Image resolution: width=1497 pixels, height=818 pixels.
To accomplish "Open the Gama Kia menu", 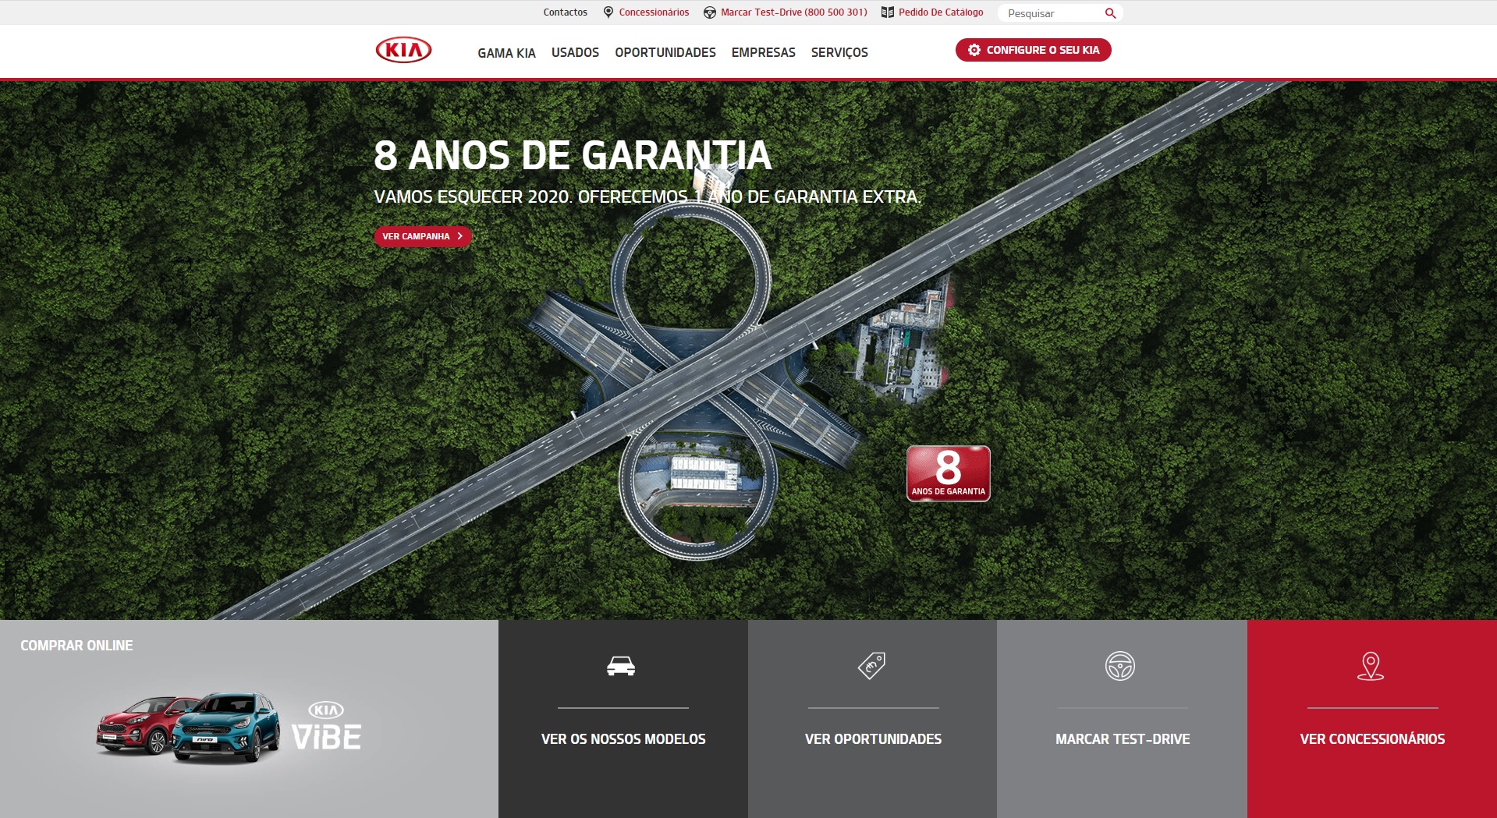I will 506,53.
